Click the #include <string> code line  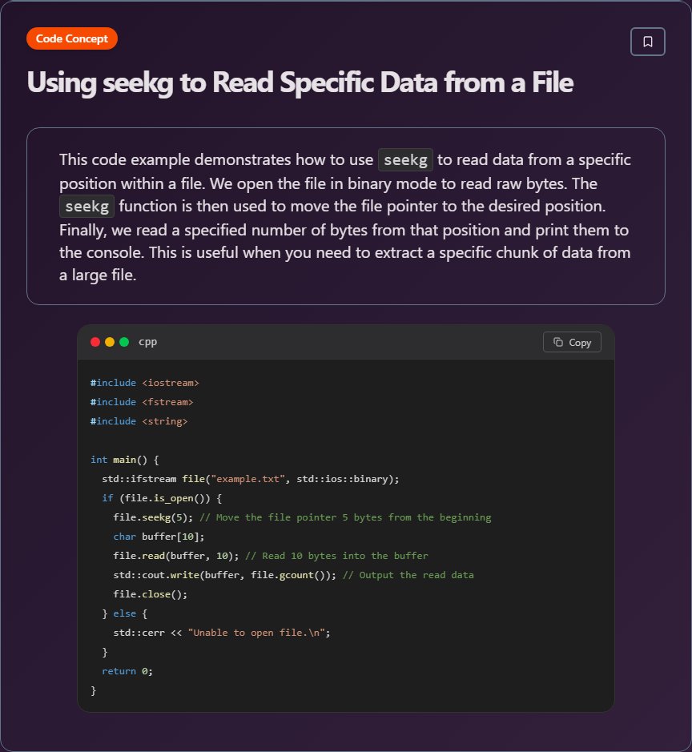coord(139,421)
